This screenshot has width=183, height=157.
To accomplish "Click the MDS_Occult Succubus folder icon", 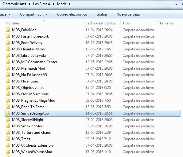I will [8, 94].
